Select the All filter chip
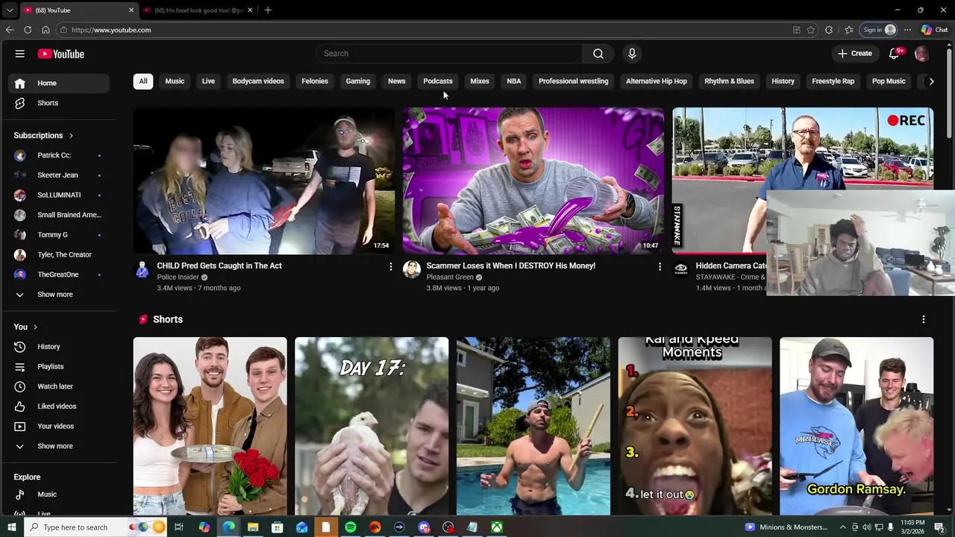This screenshot has width=955, height=537. (x=143, y=81)
